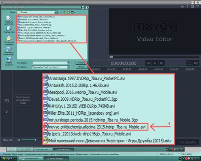Expand the file name dropdown arrow
201x161 pixels.
(69, 63)
